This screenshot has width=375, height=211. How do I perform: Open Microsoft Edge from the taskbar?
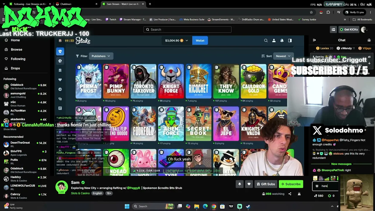tap(205, 206)
